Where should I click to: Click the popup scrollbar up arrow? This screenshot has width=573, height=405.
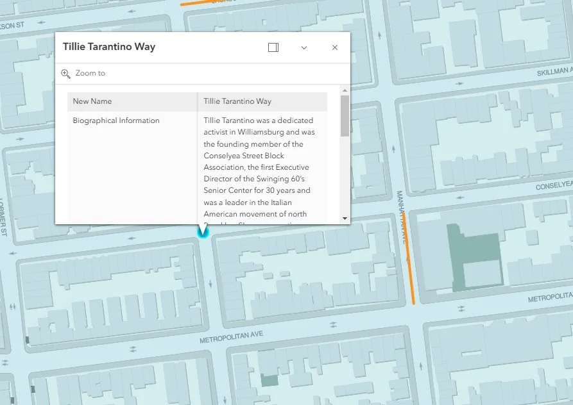click(x=345, y=90)
